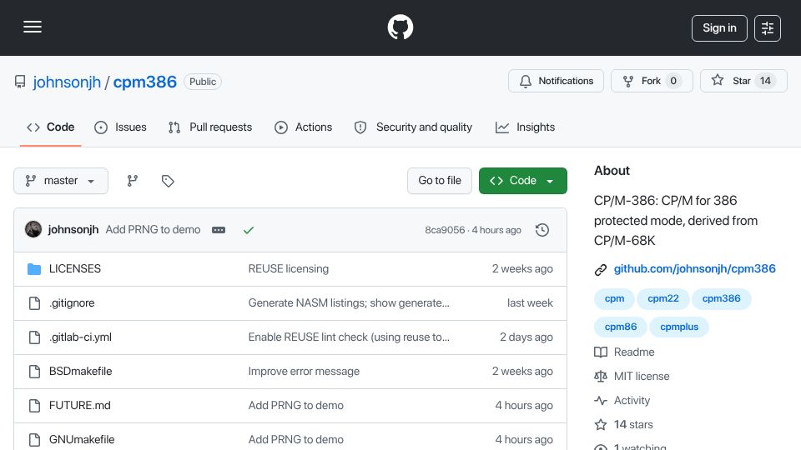Select the cpm86 topic tag
Screen dimensions: 801x450
pos(621,327)
